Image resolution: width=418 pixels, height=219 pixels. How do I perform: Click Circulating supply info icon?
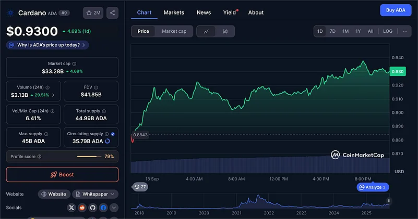106,134
